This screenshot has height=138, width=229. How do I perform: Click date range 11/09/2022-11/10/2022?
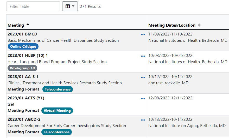point(170,34)
